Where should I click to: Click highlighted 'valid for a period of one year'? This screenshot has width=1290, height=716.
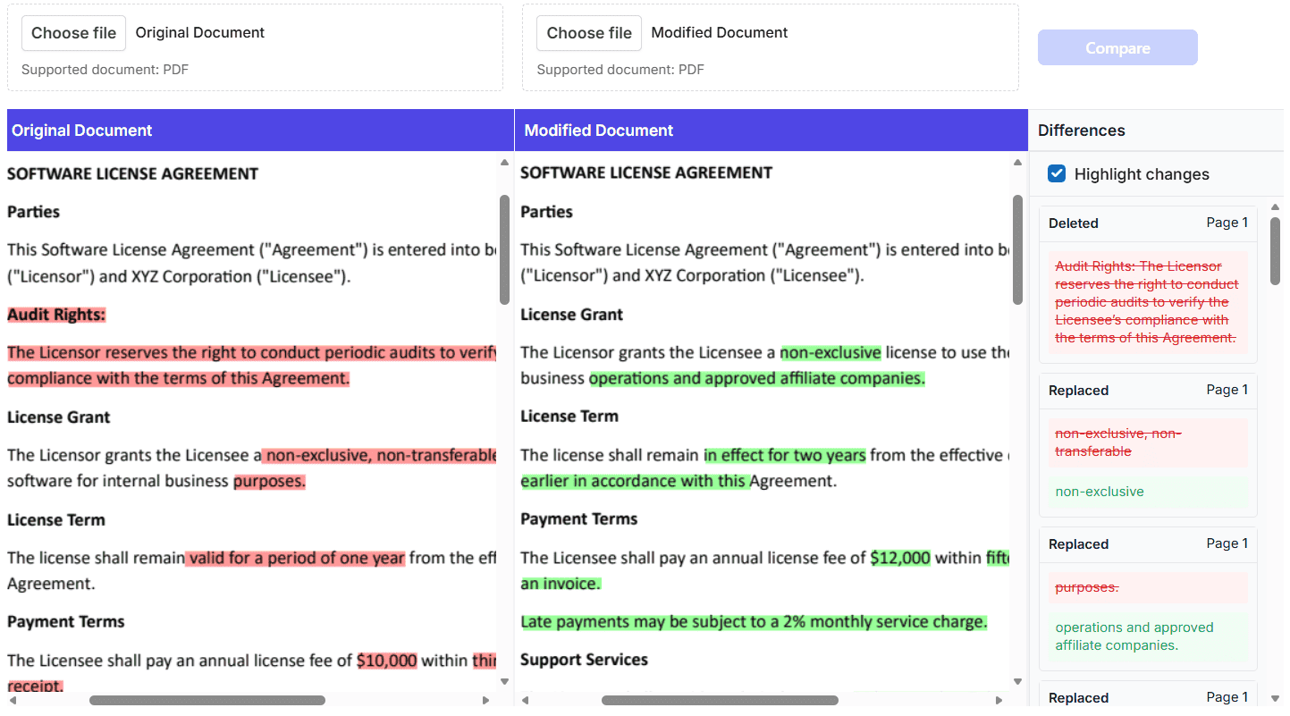tap(296, 558)
